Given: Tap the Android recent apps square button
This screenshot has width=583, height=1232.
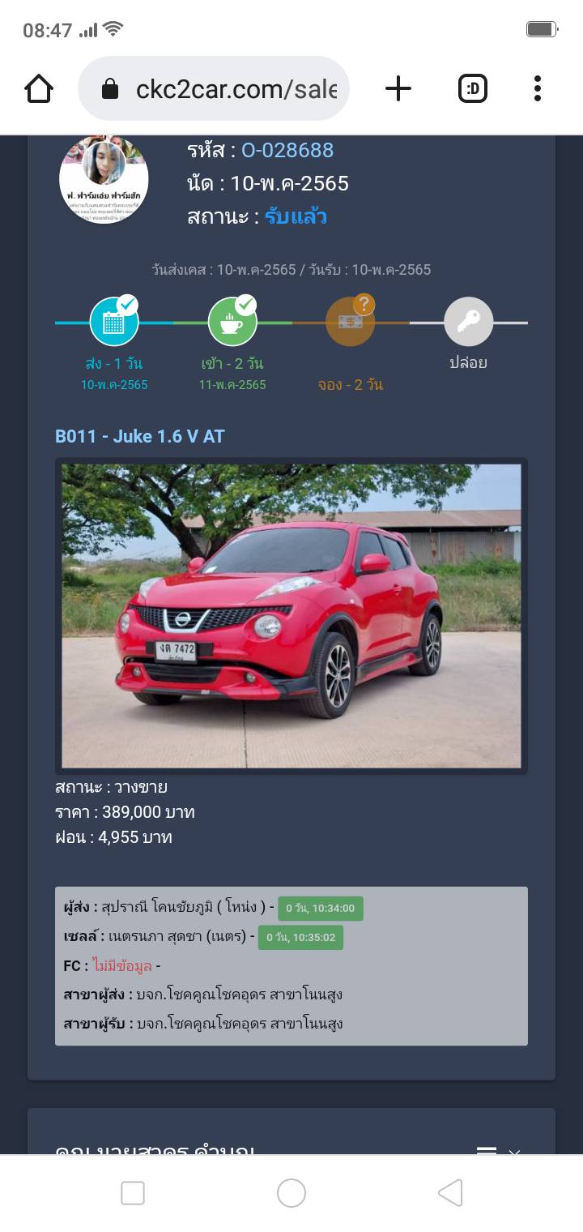Looking at the screenshot, I should pos(133,1192).
